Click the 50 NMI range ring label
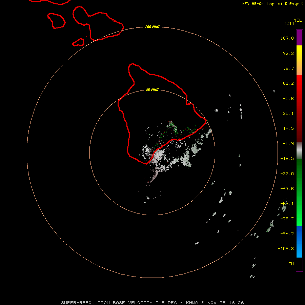The height and width of the screenshot is (305, 305). [152, 89]
